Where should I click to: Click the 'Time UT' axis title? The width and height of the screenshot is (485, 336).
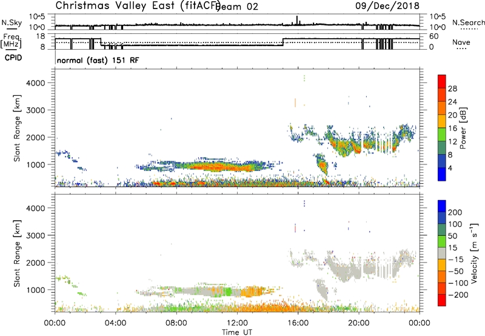(x=237, y=332)
